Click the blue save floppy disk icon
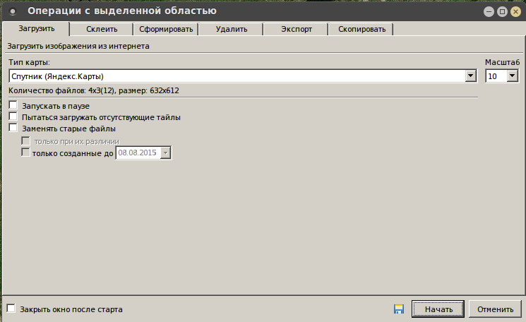The width and height of the screenshot is (526, 322). tap(399, 309)
